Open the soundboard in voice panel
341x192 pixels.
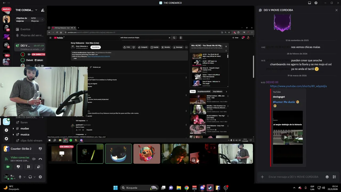click(39, 167)
